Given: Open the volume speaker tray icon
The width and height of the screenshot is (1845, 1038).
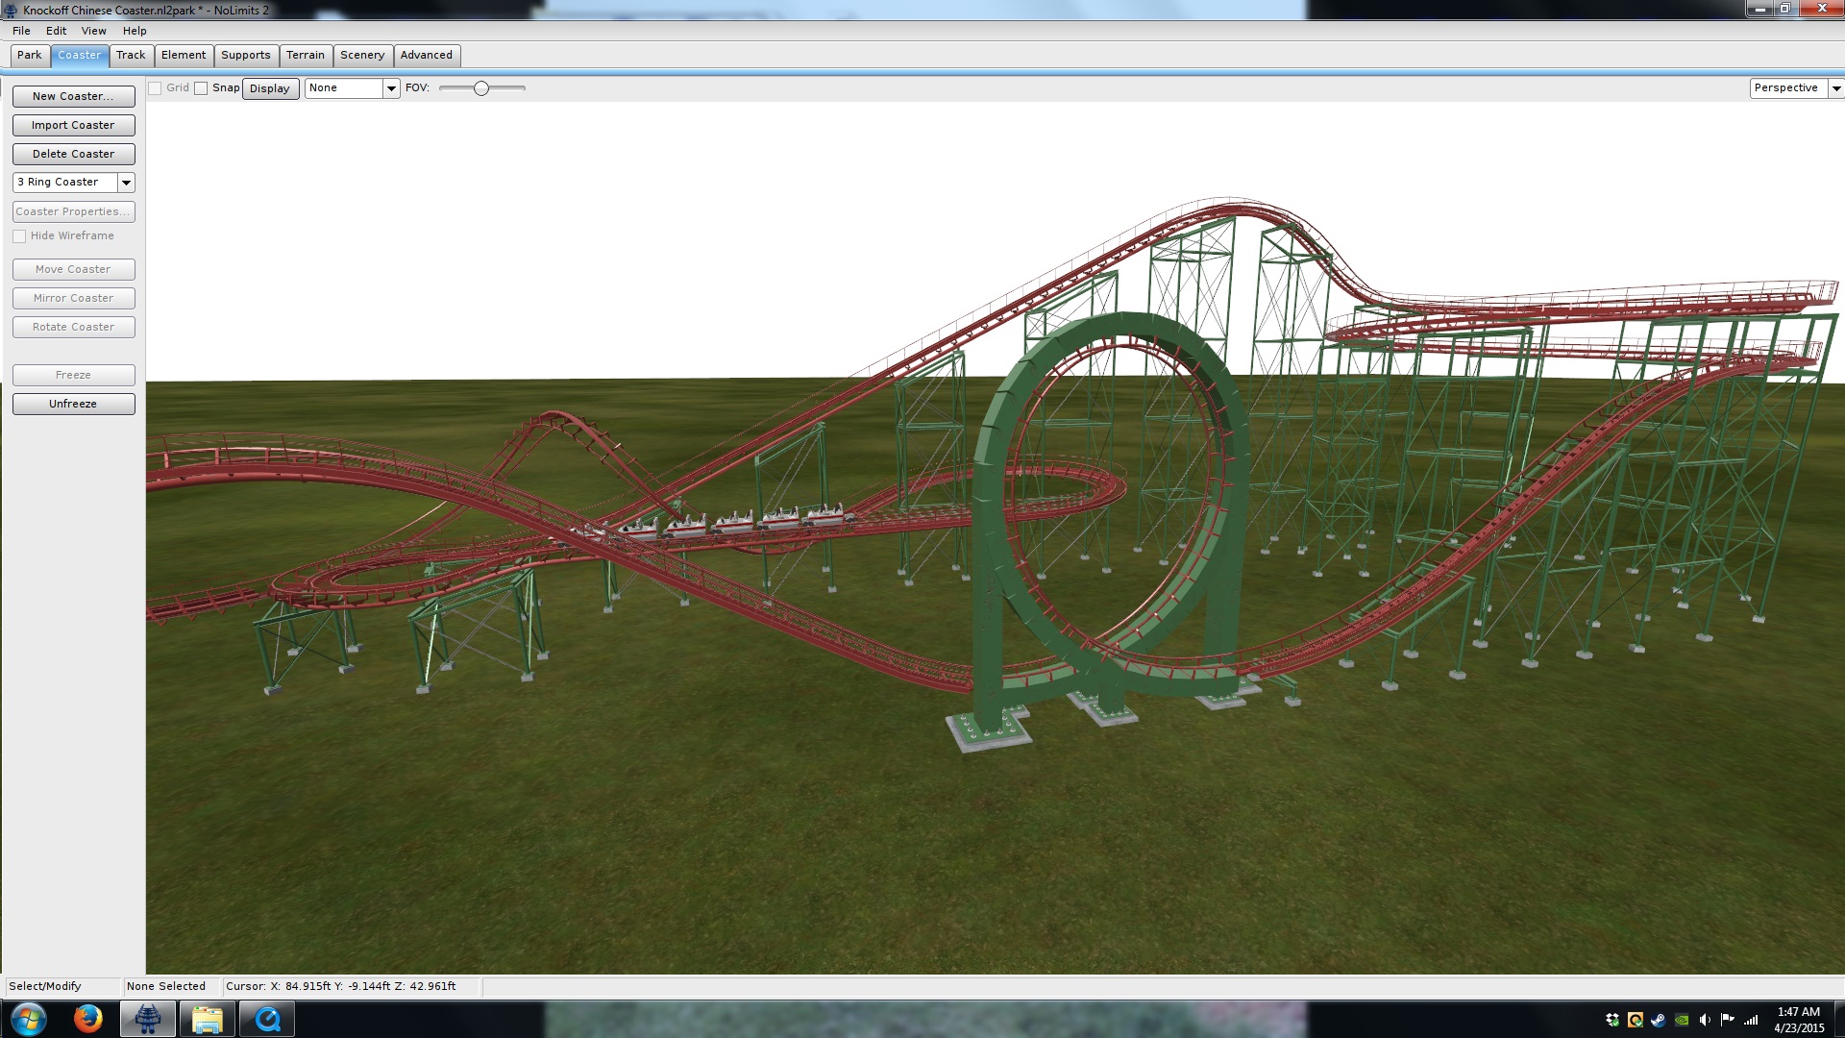Looking at the screenshot, I should pos(1705,1020).
